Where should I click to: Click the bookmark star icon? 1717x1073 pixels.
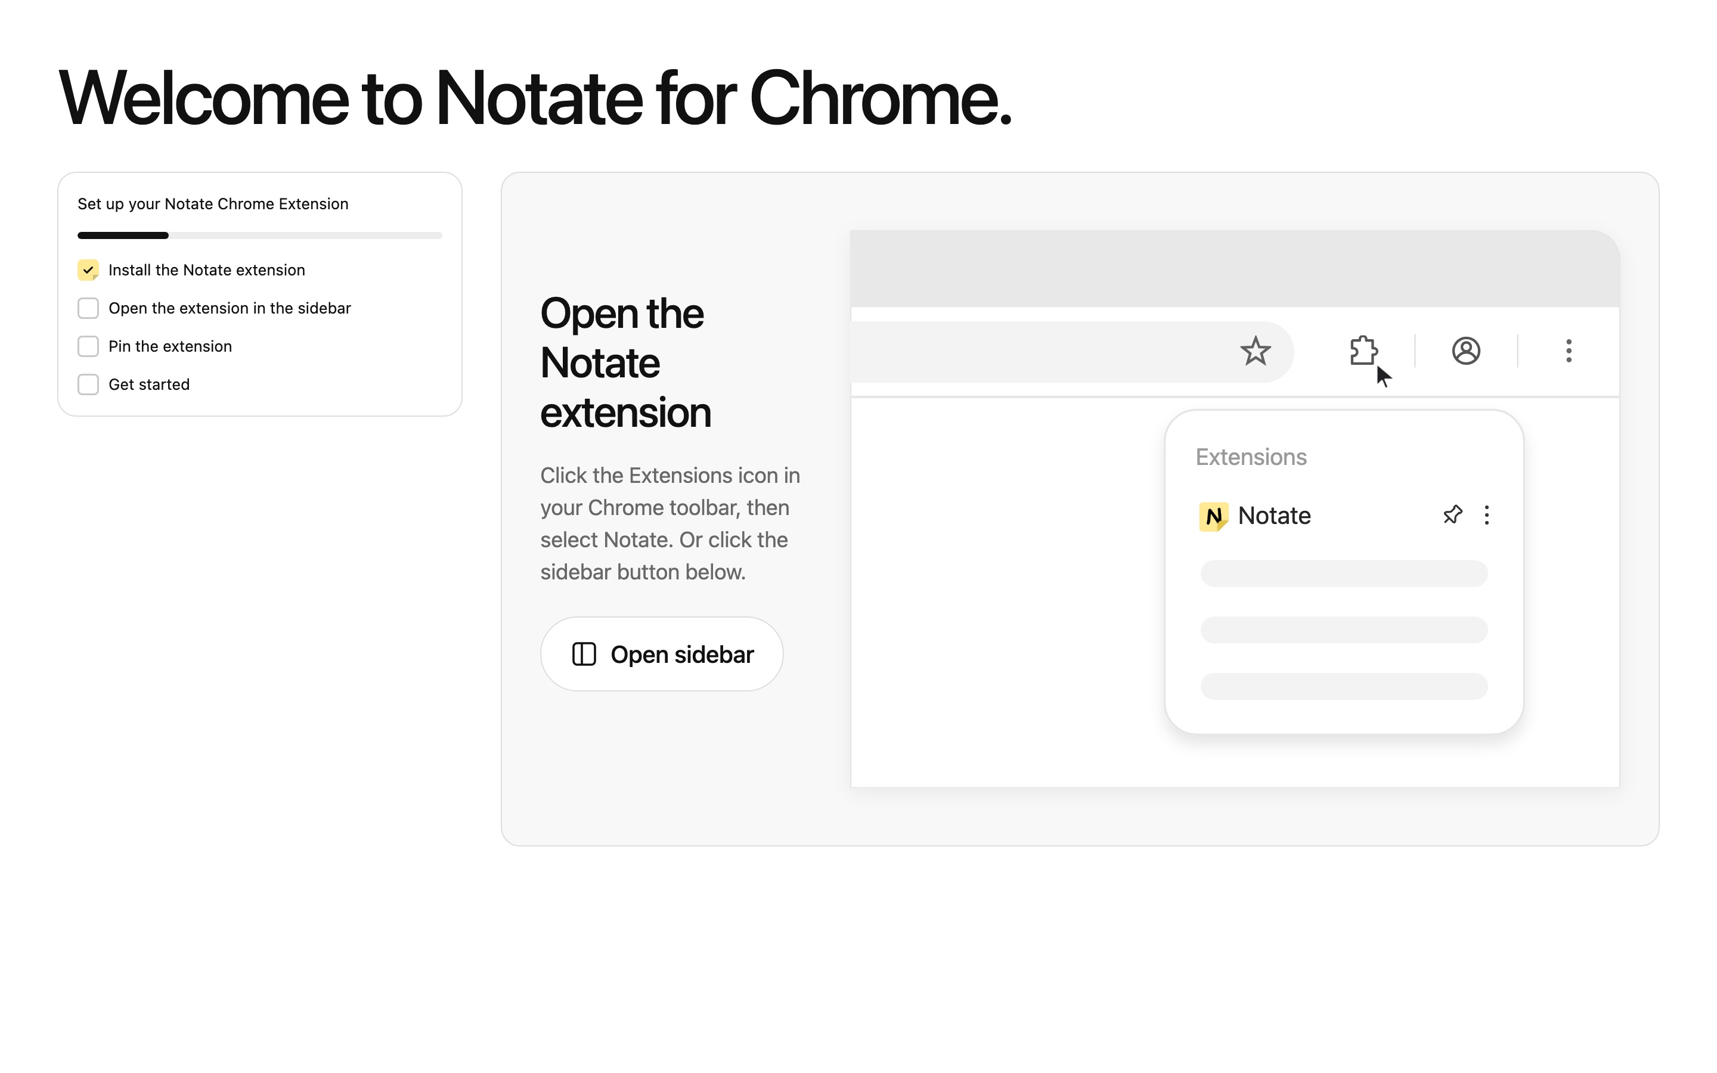1255,351
